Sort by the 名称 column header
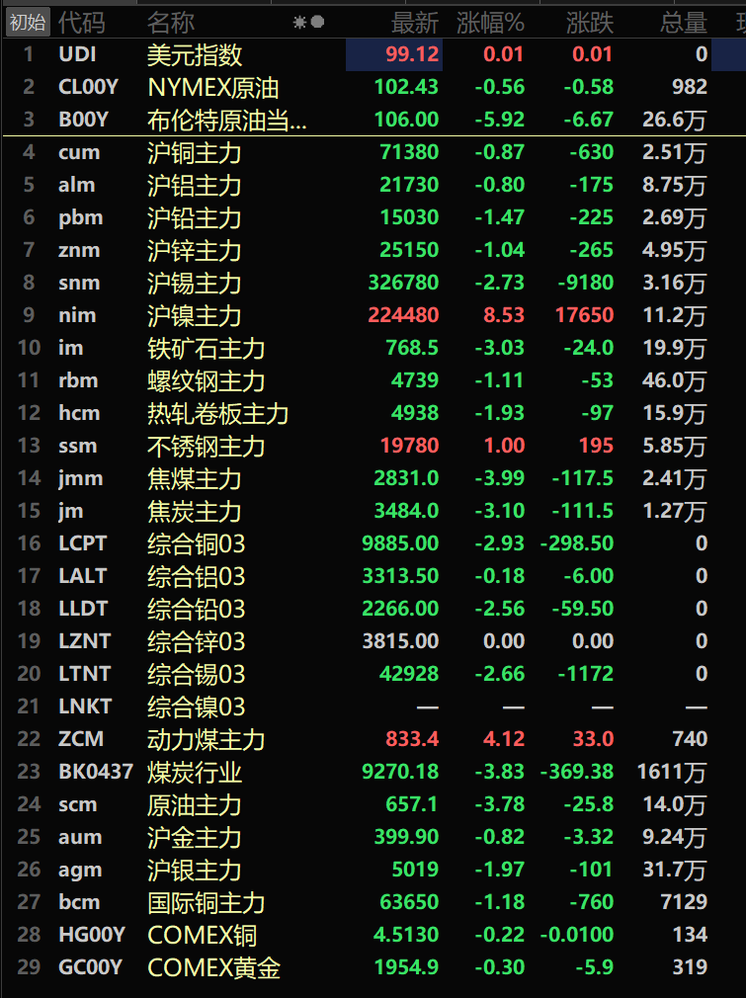Viewport: 746px width, 998px height. pos(171,23)
